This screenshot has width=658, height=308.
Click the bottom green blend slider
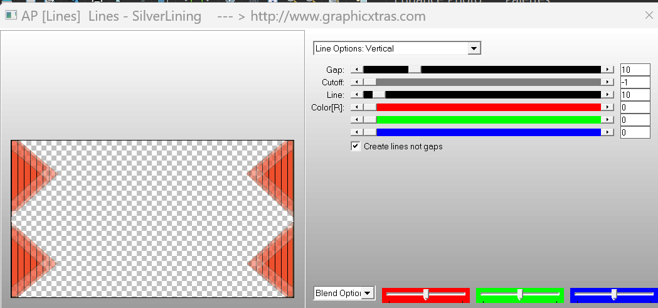[x=520, y=294]
